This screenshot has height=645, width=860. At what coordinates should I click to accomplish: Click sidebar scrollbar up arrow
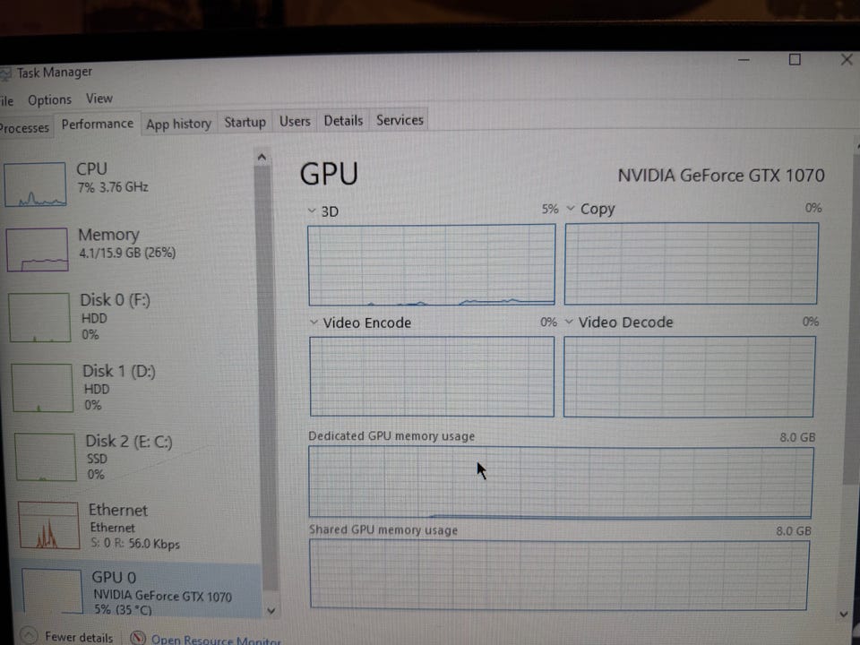coord(262,158)
